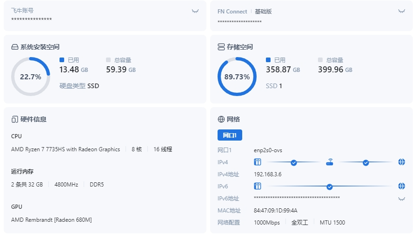The height and width of the screenshot is (238, 417).
Task: Click the 飞牛账号 label
Action: click(x=22, y=11)
